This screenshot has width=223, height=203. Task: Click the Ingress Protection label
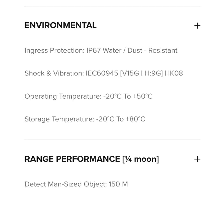pyautogui.click(x=54, y=50)
